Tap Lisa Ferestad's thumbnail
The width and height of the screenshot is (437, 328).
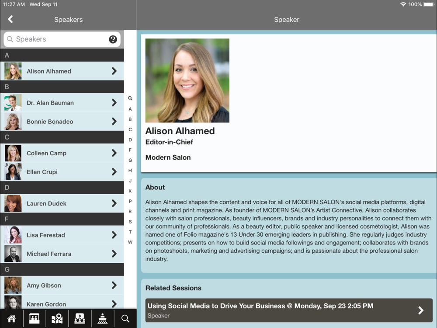pos(13,235)
